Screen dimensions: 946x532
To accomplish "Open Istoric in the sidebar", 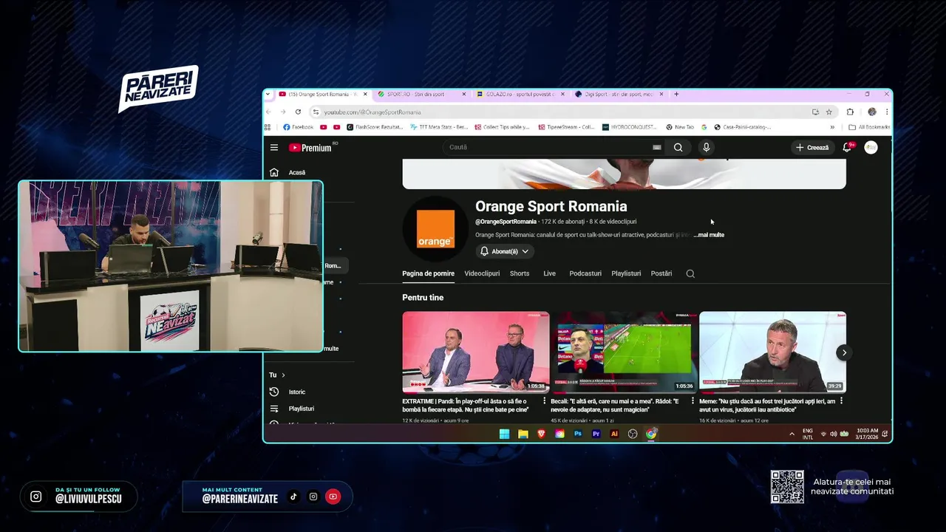I will (x=296, y=392).
